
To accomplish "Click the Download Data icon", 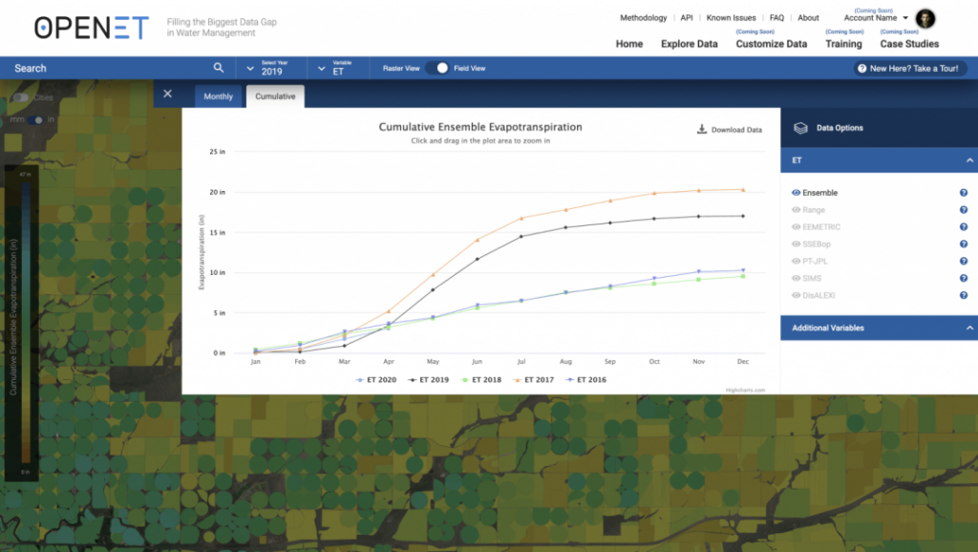I will click(701, 130).
